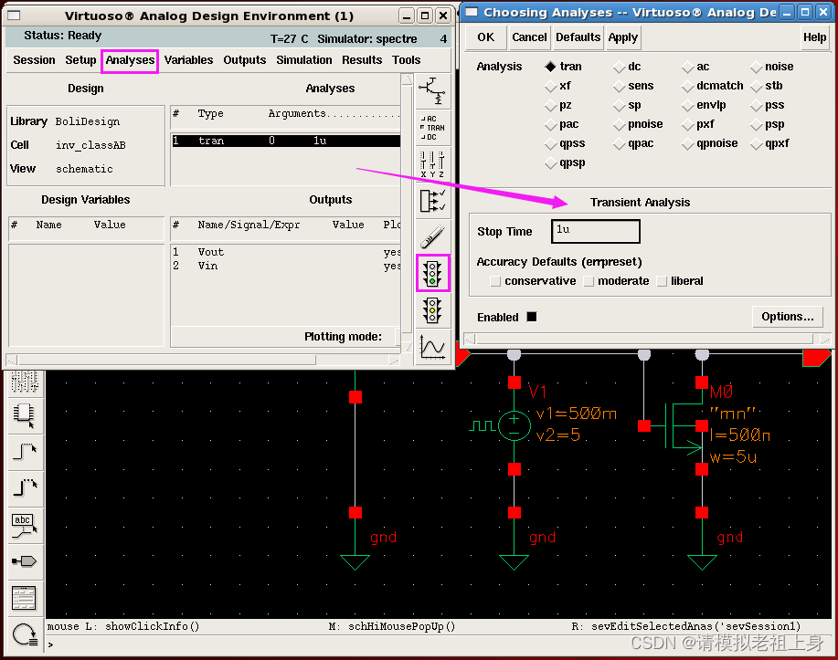
Task: Click ADE vertical scrollbar up arrow
Action: tap(406, 79)
